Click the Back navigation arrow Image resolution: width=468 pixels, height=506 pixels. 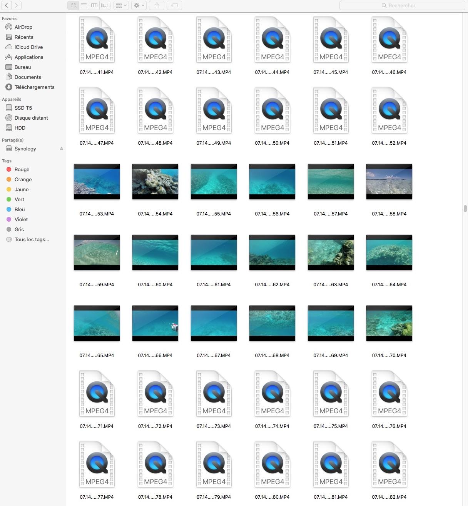(x=7, y=5)
